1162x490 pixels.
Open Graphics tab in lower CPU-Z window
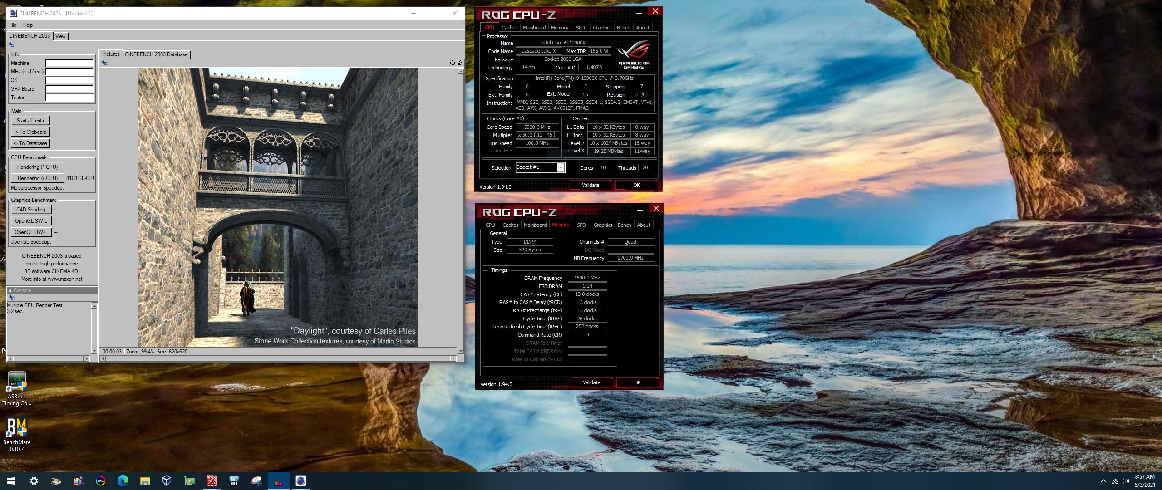(603, 225)
